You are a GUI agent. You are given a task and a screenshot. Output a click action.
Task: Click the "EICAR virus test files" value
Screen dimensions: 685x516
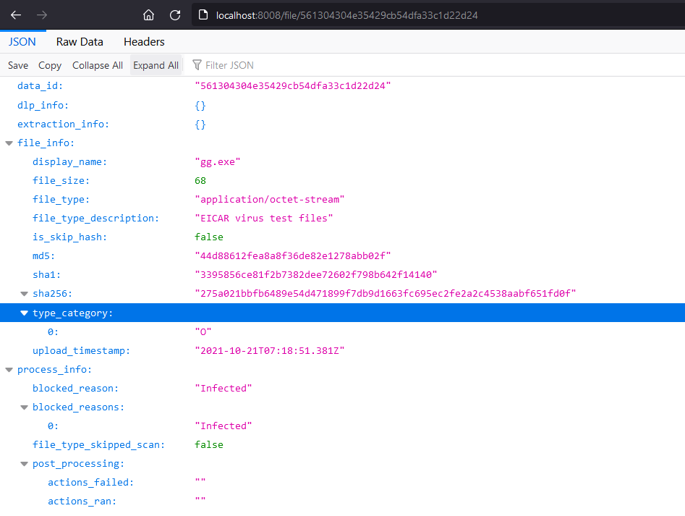click(264, 219)
